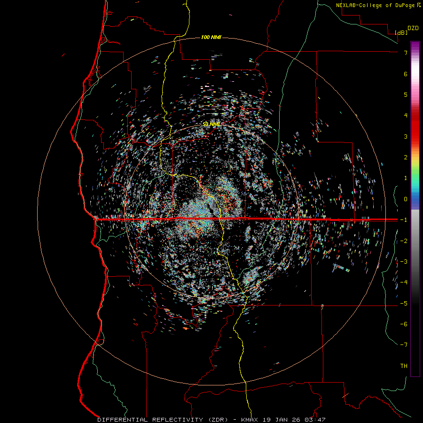This screenshot has width=423, height=423.
Task: Click the scale value -2 label
Action: (x=404, y=241)
